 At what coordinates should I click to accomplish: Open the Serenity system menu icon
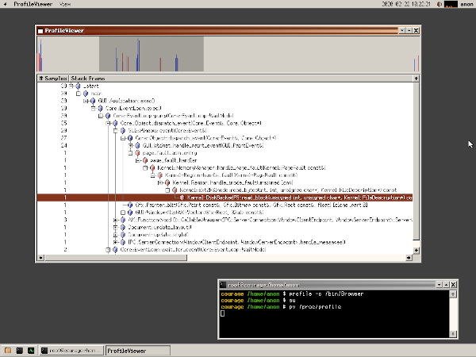[x=6, y=4]
